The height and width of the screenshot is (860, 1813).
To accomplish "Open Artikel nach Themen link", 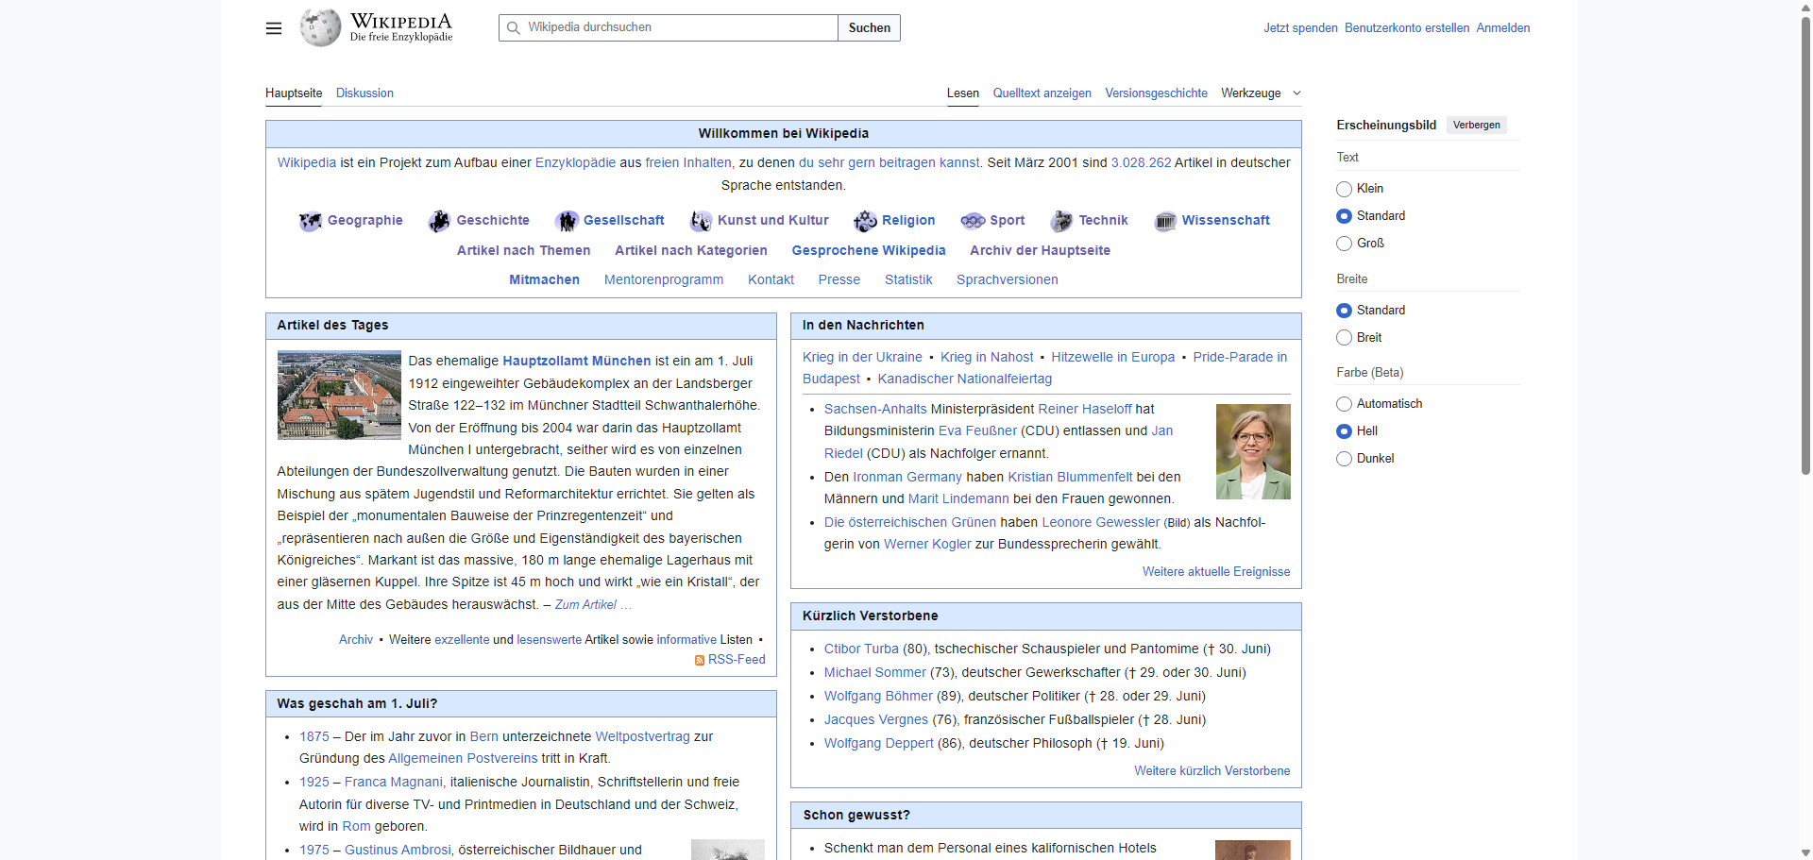I will [523, 251].
